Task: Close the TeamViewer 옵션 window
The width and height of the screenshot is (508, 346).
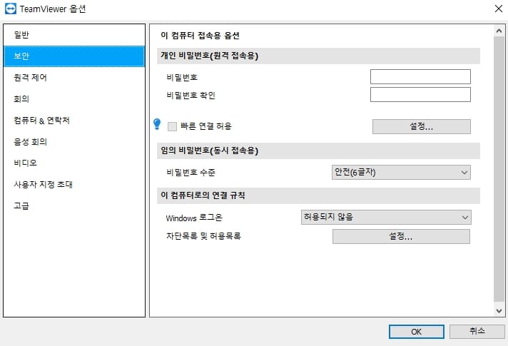Action: 499,9
